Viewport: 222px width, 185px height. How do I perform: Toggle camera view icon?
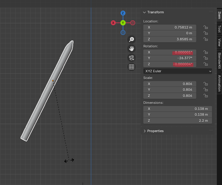tap(131, 58)
